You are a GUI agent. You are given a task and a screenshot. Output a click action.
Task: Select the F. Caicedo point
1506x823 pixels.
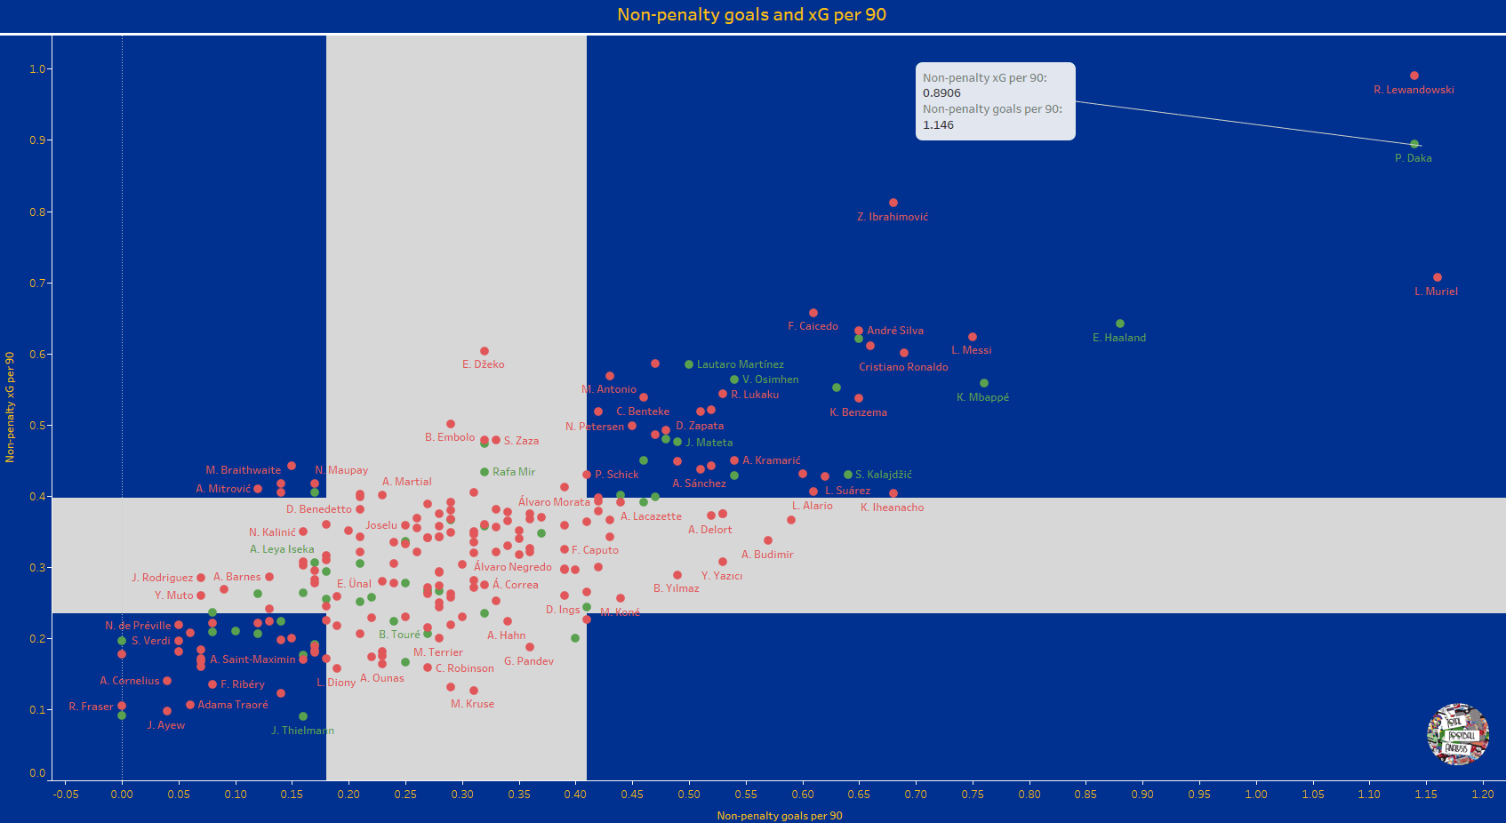pyautogui.click(x=813, y=313)
